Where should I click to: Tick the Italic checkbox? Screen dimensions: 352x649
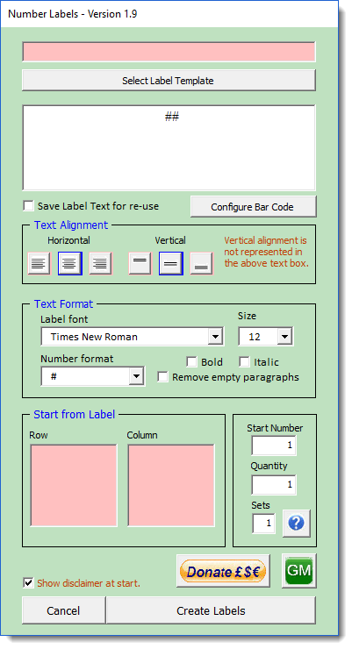pyautogui.click(x=244, y=361)
